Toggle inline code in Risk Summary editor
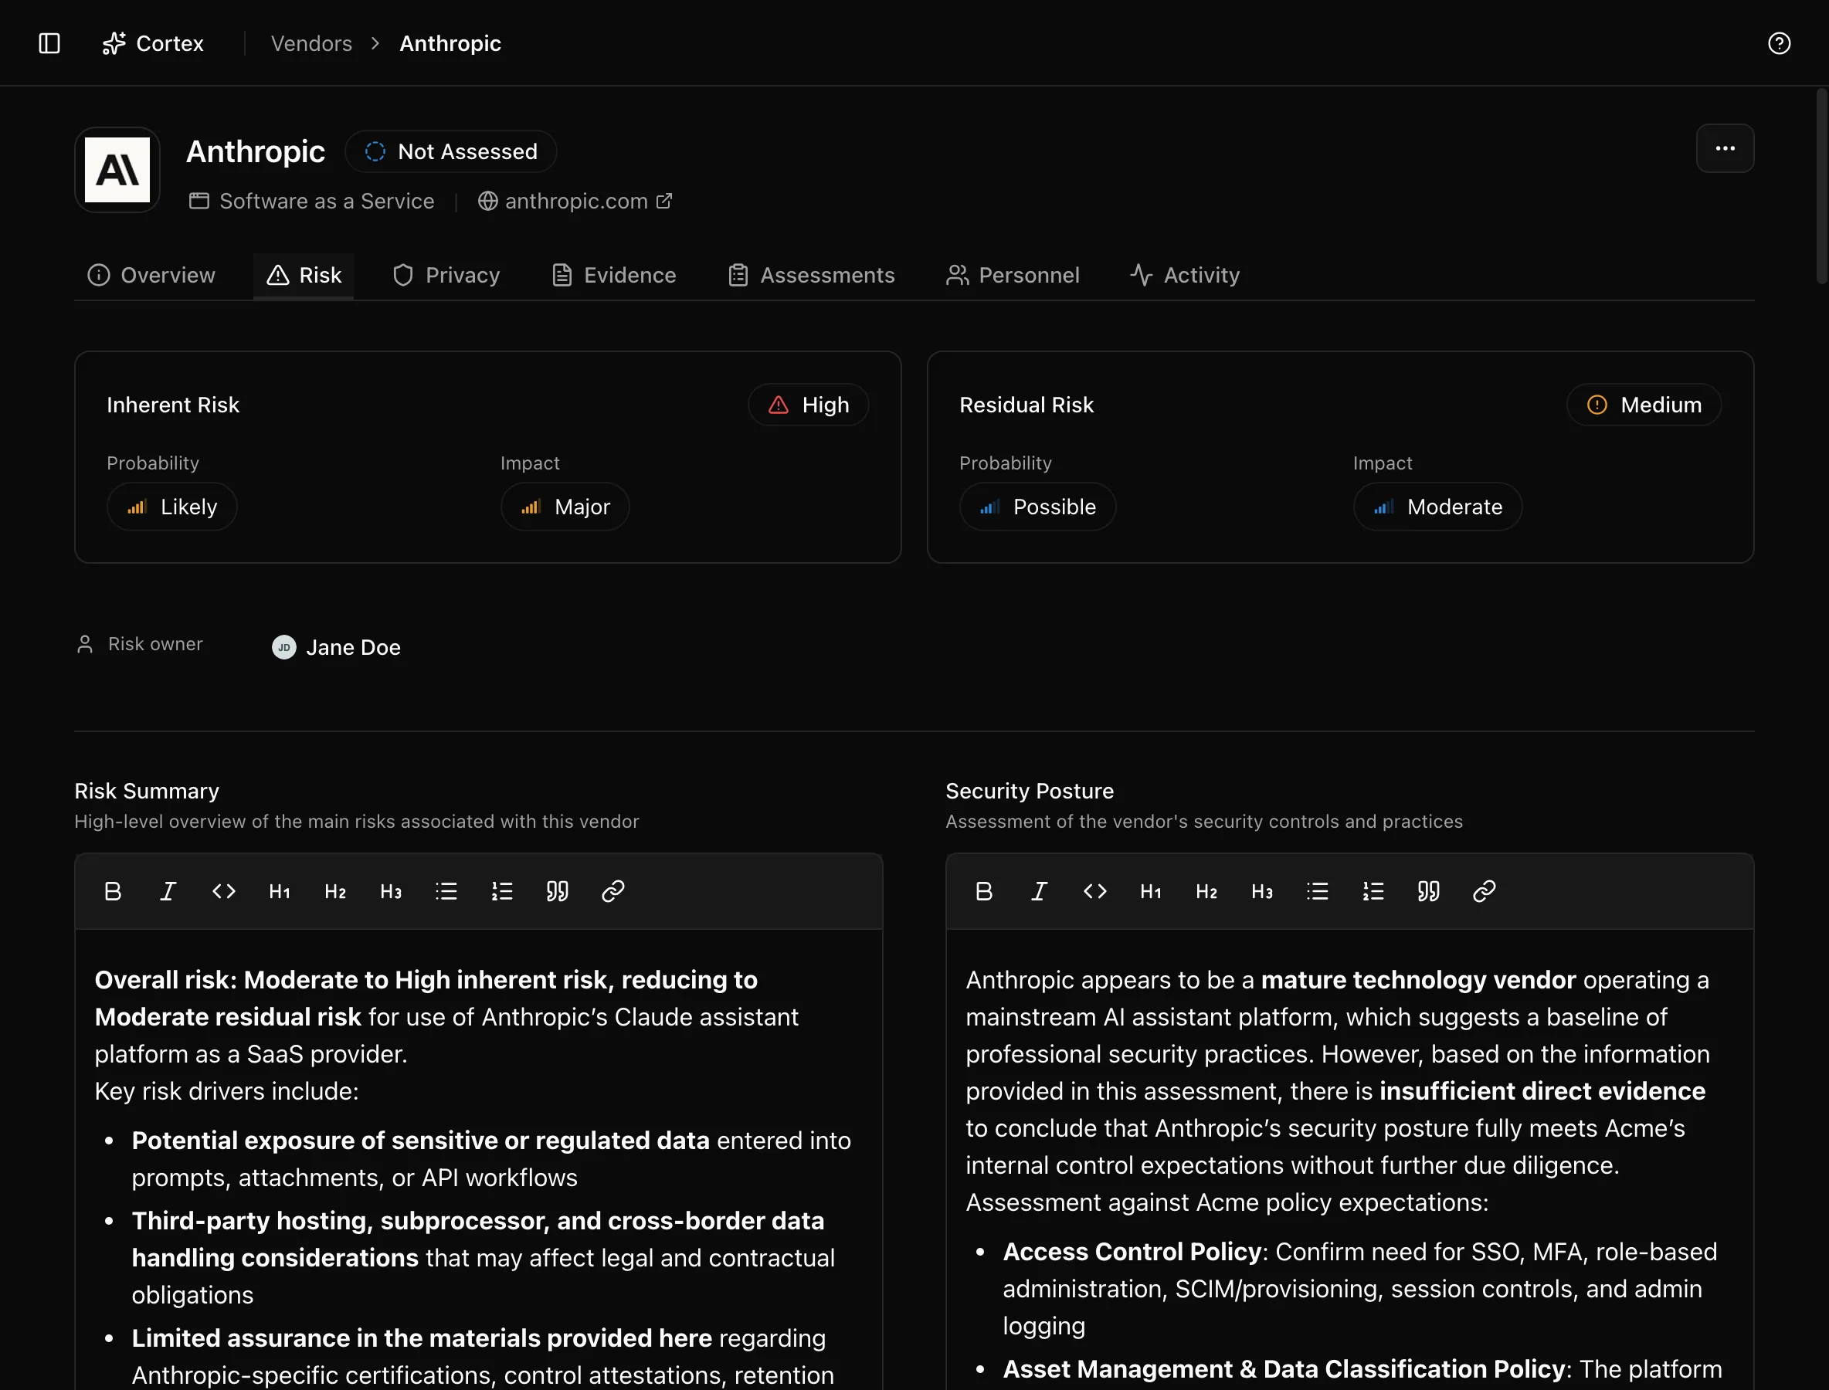 [x=223, y=891]
